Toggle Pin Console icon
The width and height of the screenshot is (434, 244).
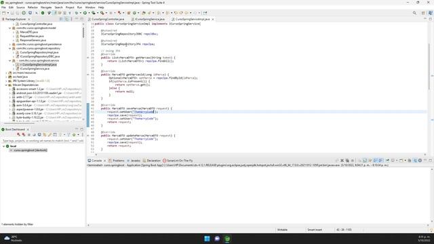[x=387, y=161]
